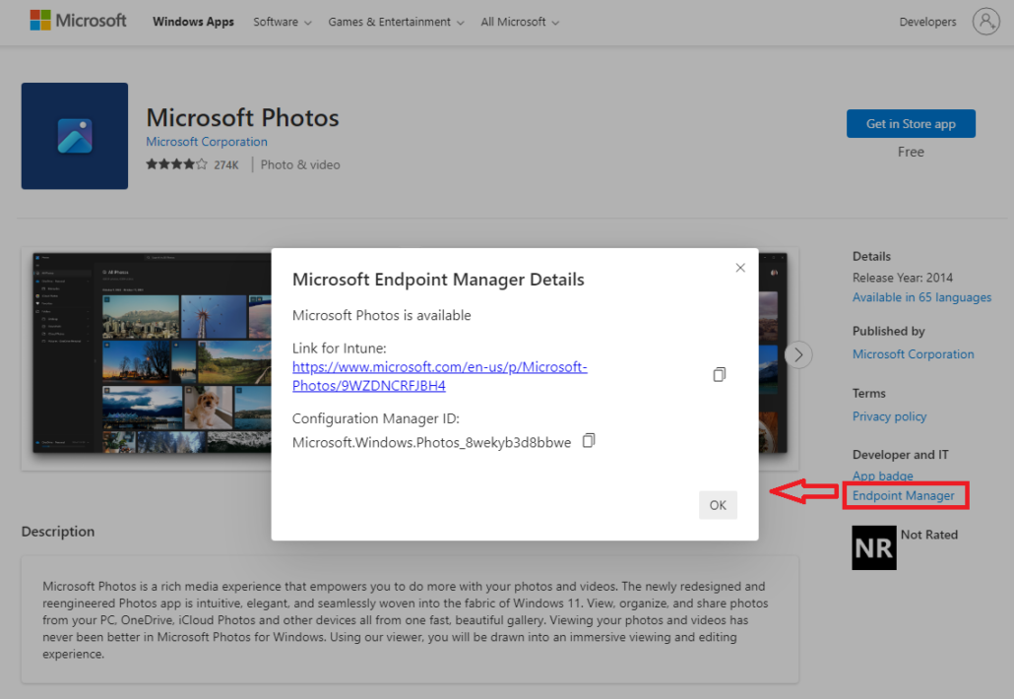Image resolution: width=1014 pixels, height=699 pixels.
Task: Click the Microsoft Photos app icon
Action: (x=75, y=136)
